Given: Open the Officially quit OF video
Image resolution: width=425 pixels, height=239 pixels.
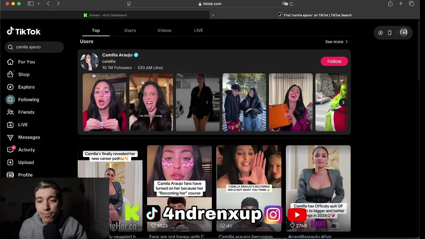Looking at the screenshot, I should (318, 188).
